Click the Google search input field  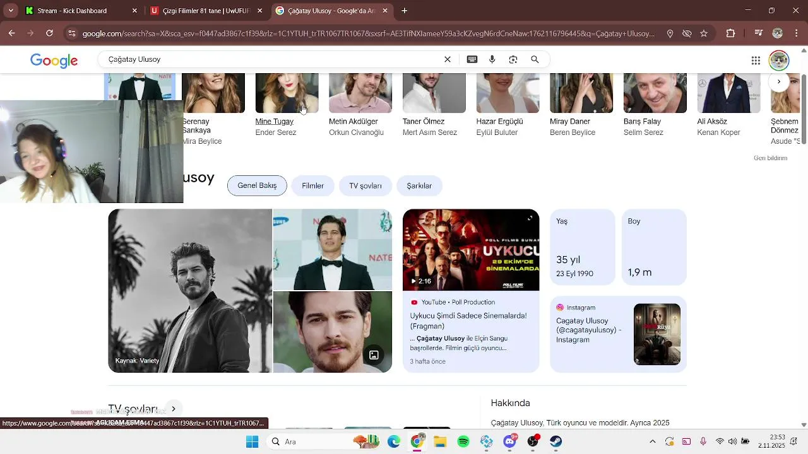[271, 59]
